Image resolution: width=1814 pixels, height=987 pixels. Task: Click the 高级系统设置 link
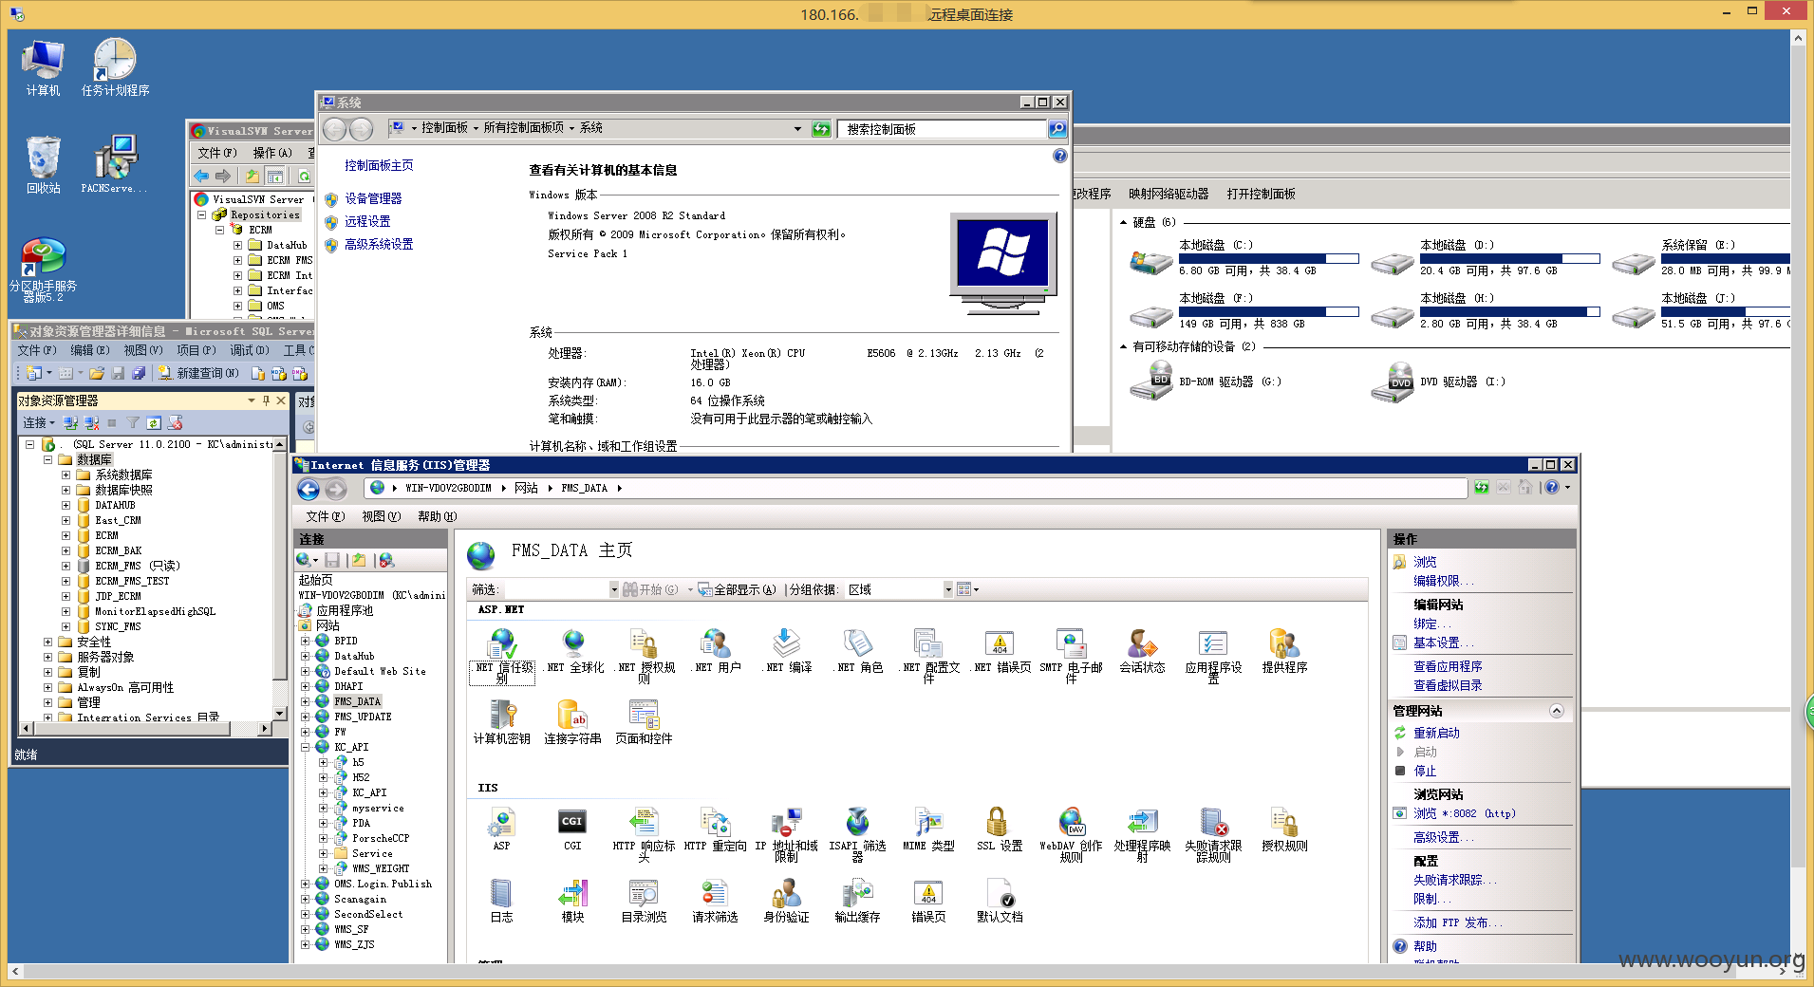coord(379,244)
